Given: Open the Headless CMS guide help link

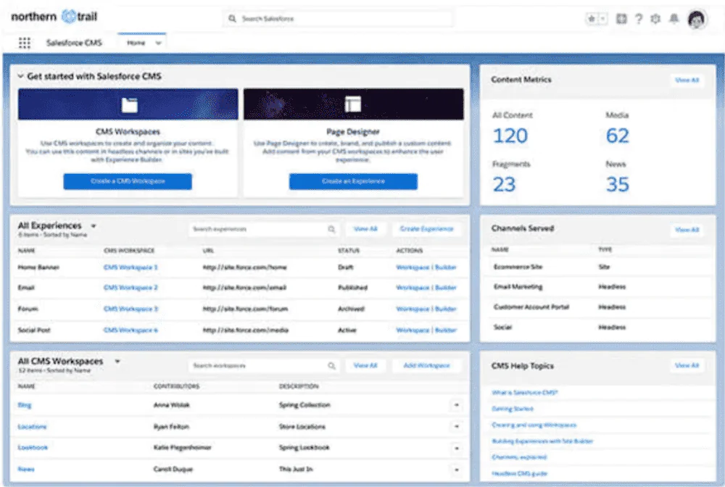Looking at the screenshot, I should click(519, 474).
